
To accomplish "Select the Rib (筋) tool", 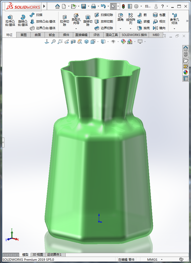I will pos(142,15).
